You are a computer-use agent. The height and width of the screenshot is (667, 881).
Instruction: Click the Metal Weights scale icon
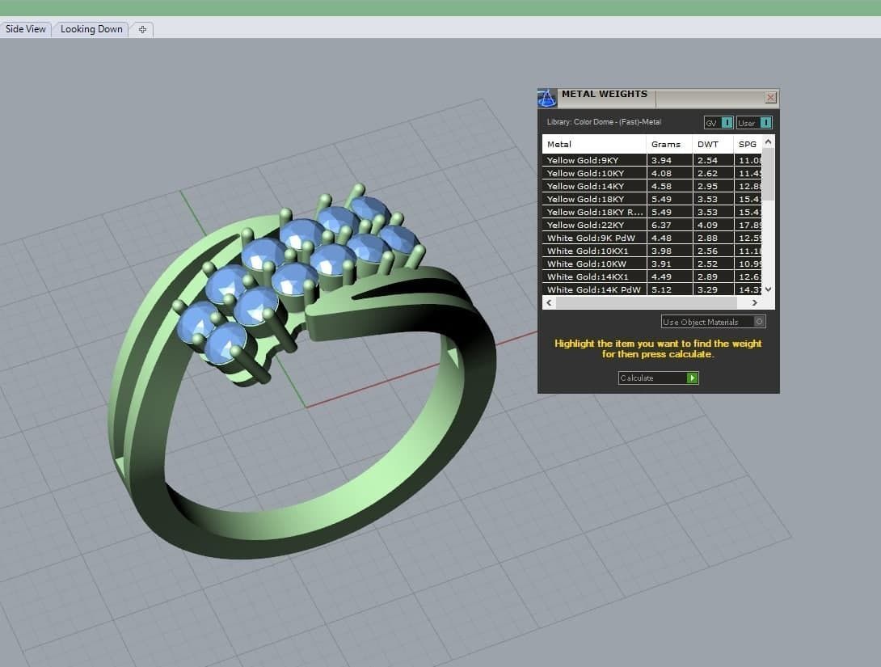click(x=546, y=99)
